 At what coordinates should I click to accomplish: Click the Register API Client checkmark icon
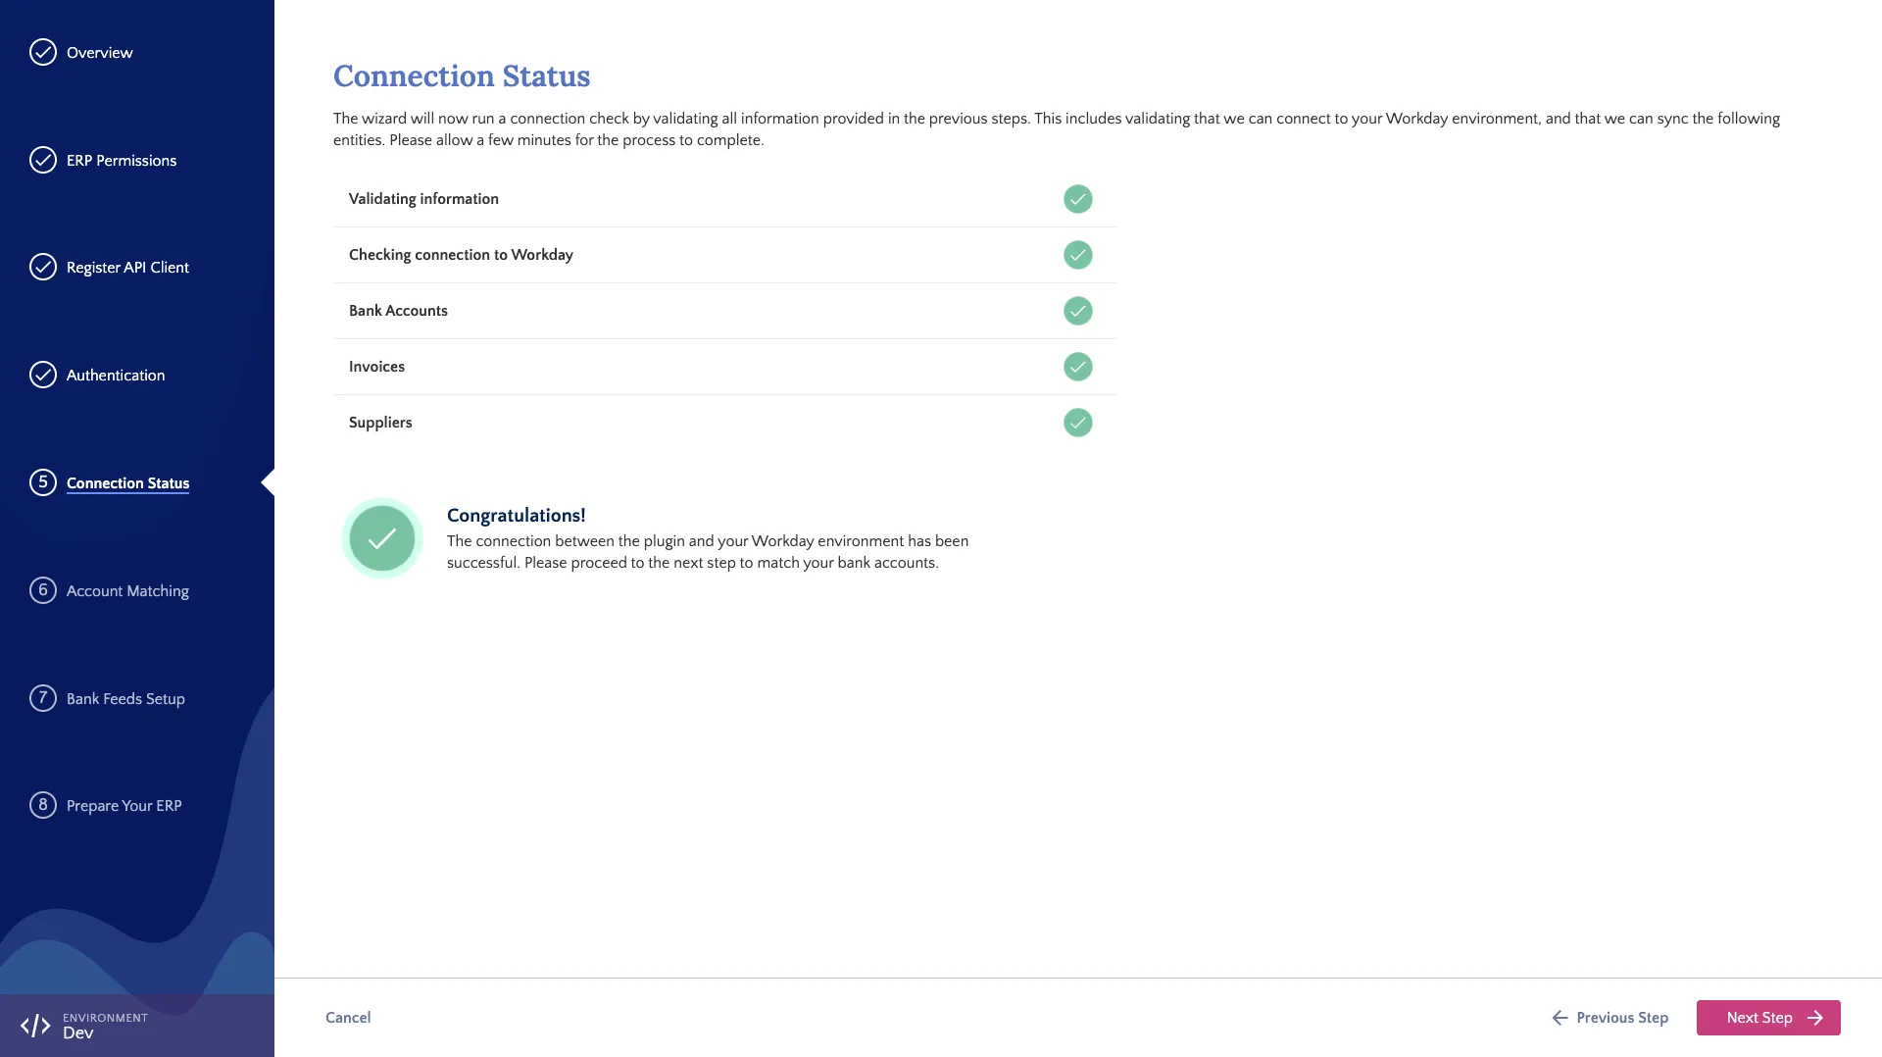click(x=43, y=267)
